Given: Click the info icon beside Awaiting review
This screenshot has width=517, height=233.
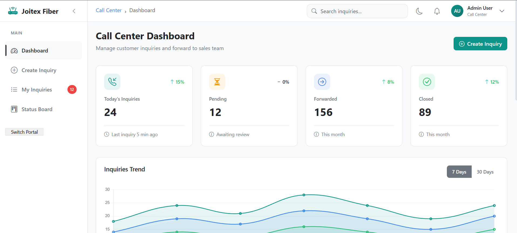Looking at the screenshot, I should (212, 134).
